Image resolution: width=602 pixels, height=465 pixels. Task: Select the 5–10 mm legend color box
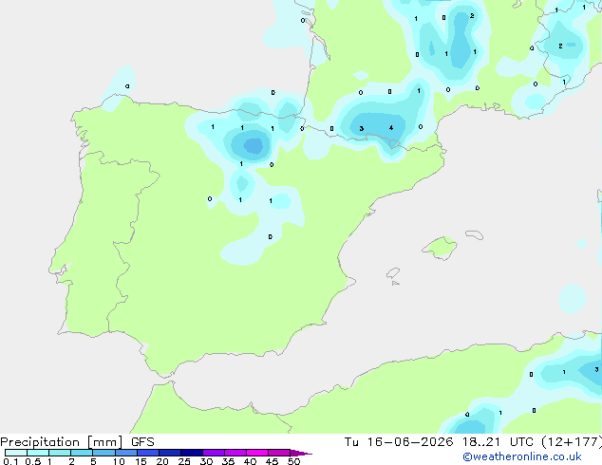click(x=103, y=453)
